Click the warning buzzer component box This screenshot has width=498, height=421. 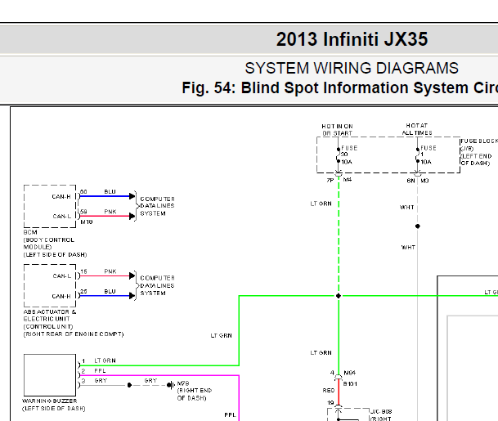[x=50, y=375]
